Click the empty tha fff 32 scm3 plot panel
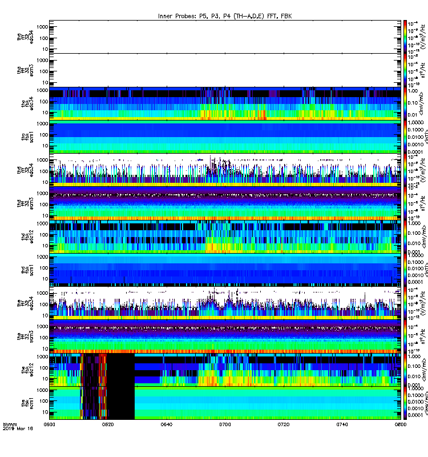The height and width of the screenshot is (457, 428). coord(225,70)
